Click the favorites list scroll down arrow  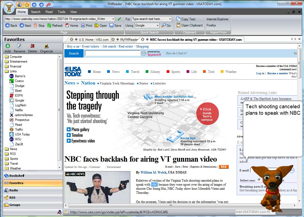click(60, 167)
